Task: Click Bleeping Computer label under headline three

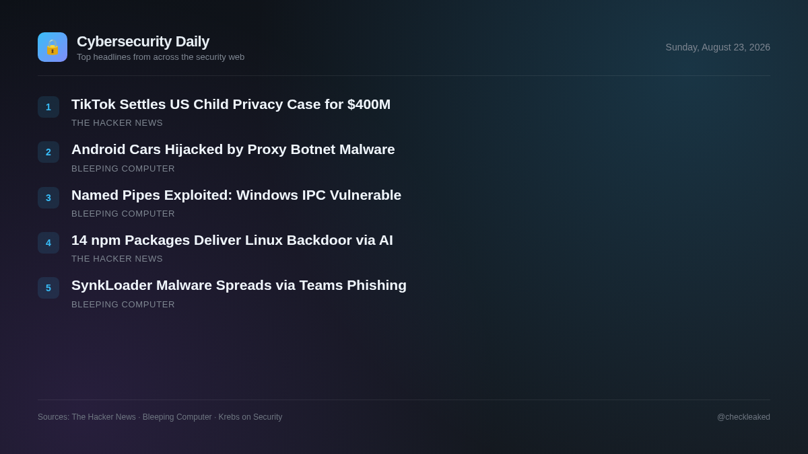Action: (x=123, y=214)
